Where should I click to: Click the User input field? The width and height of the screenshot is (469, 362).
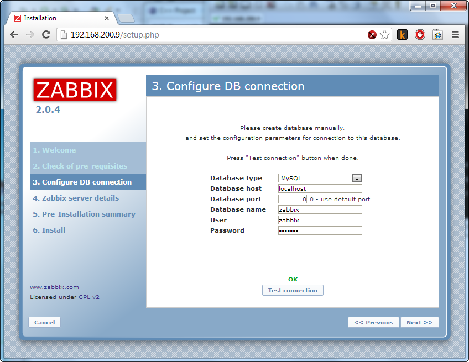pos(320,220)
